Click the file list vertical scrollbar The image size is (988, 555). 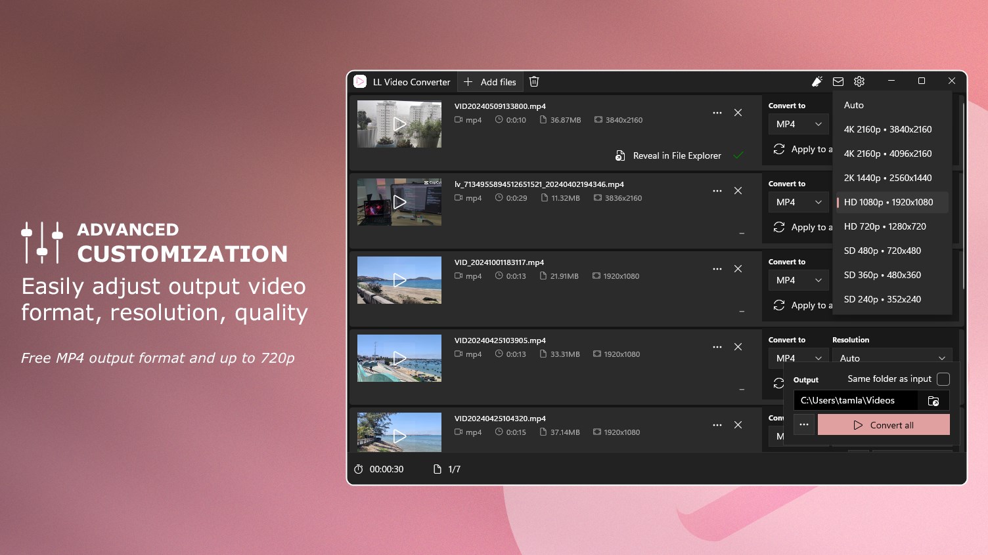[x=963, y=195]
